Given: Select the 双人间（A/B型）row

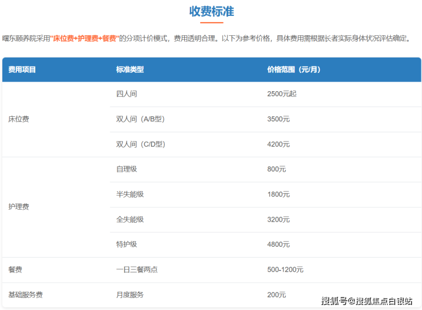Looking at the screenshot, I should [x=265, y=119].
